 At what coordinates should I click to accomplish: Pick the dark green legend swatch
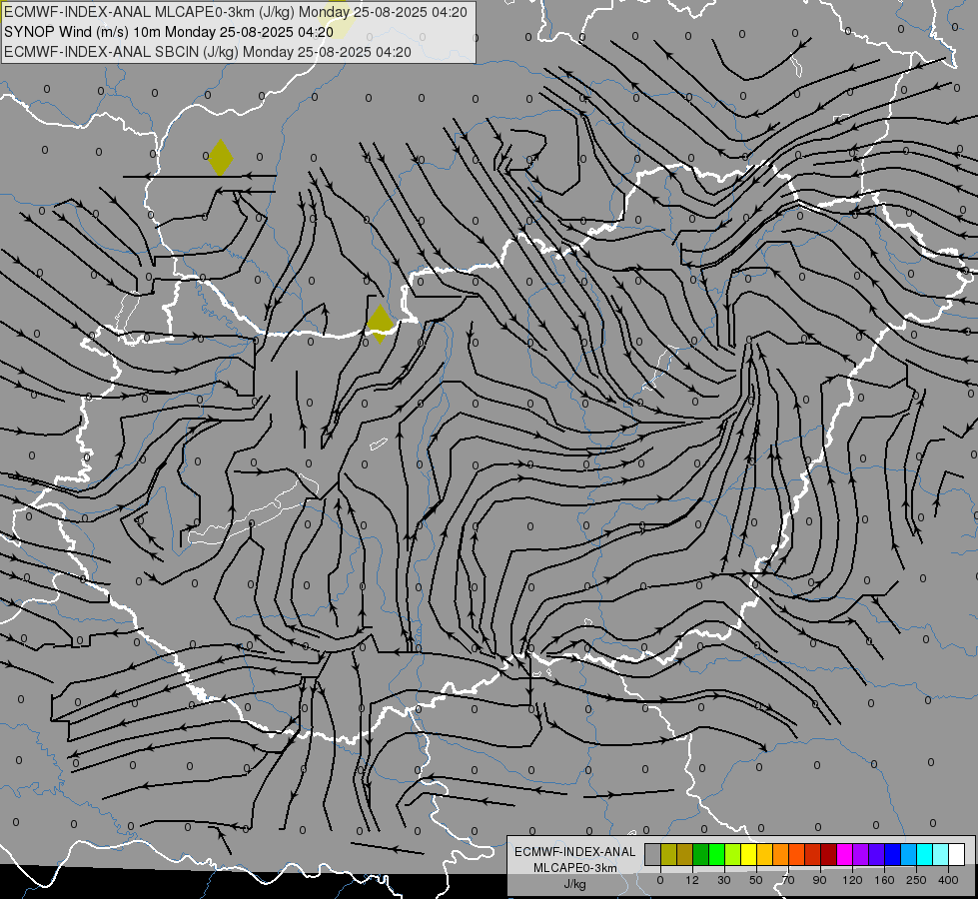701,855
